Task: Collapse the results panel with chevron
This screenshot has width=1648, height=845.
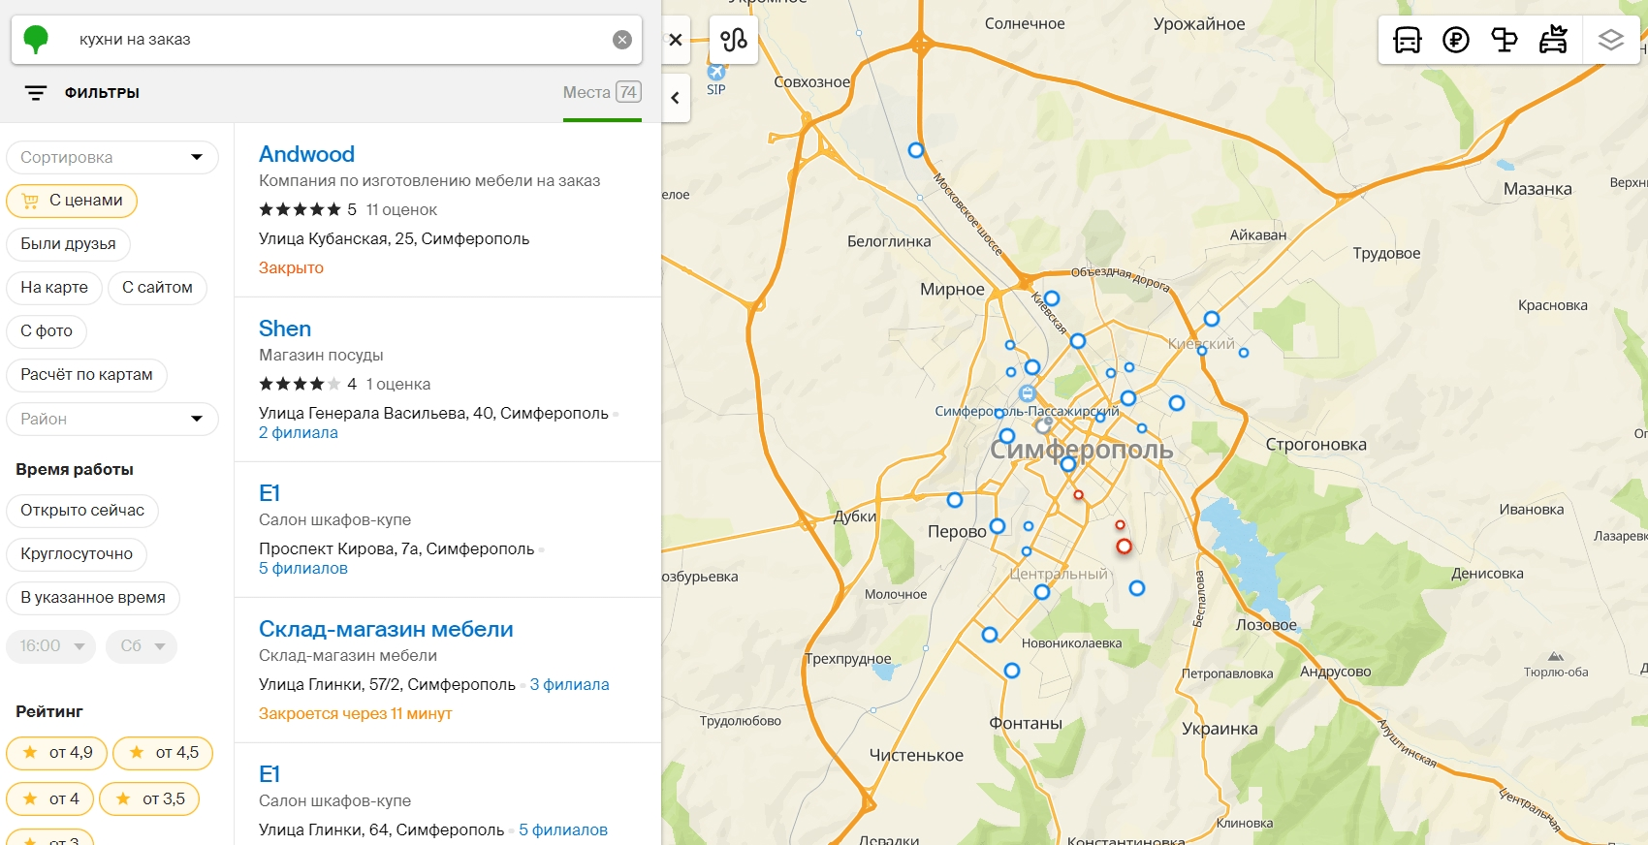Action: pyautogui.click(x=676, y=98)
